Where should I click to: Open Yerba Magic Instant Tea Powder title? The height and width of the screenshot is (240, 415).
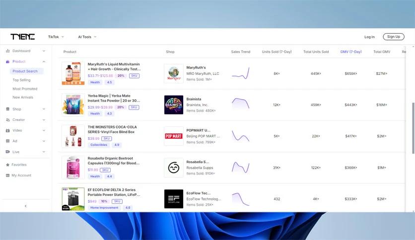tap(114, 98)
